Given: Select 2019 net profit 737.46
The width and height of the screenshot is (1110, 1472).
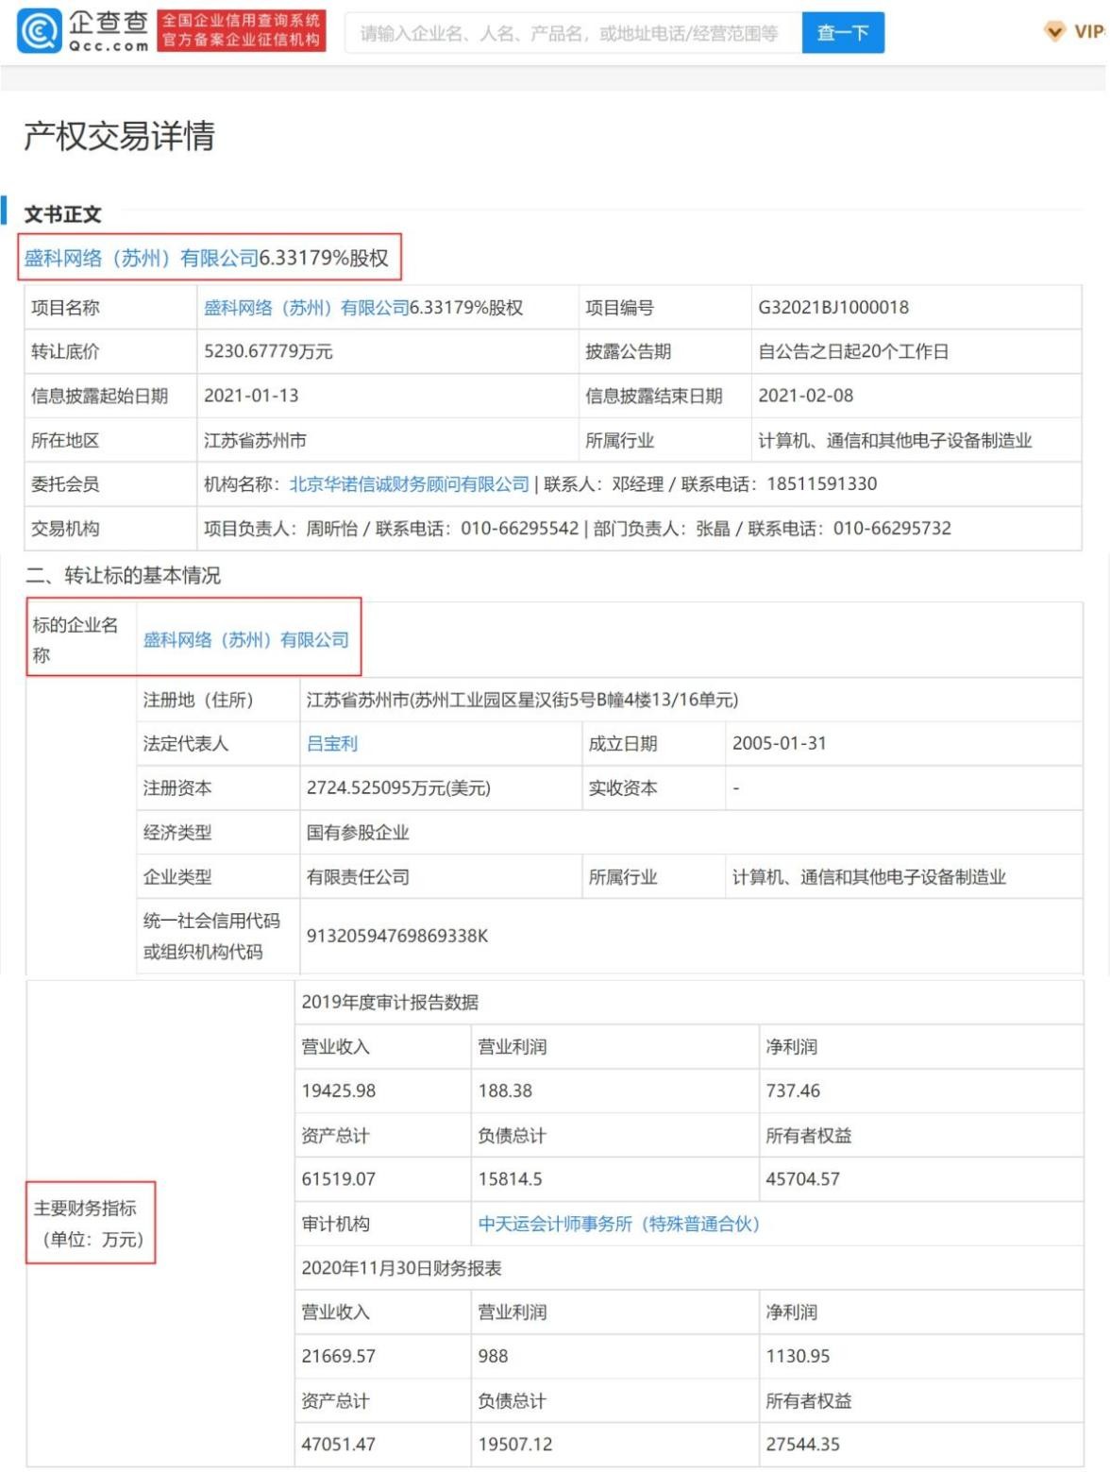Looking at the screenshot, I should tap(793, 1091).
